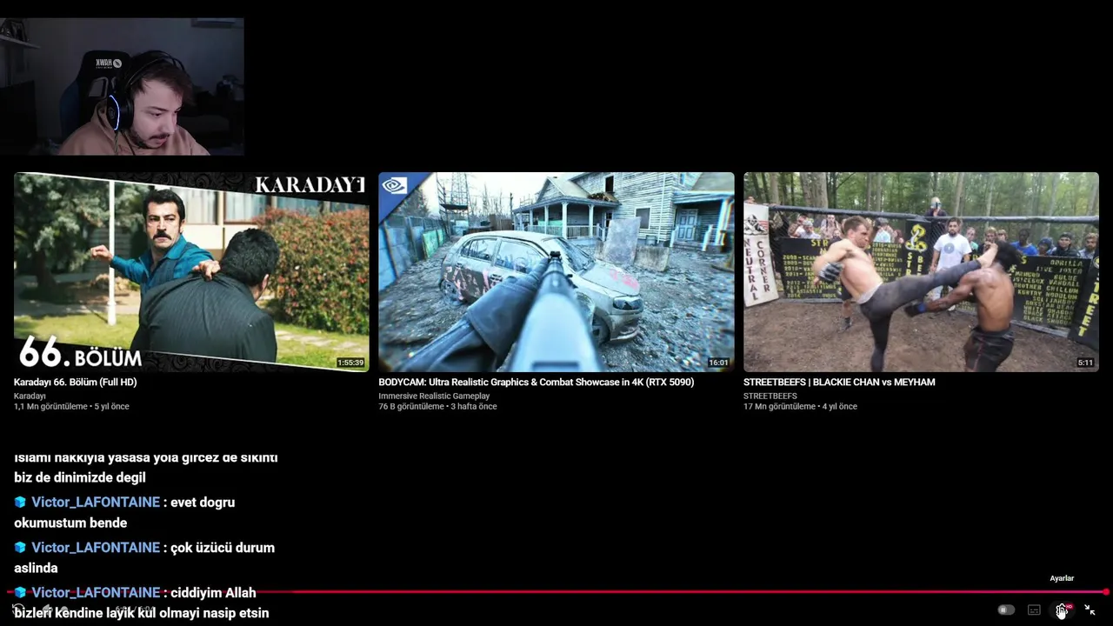The image size is (1113, 626).
Task: Toggle the autoplay switch in player controls
Action: click(x=1006, y=610)
